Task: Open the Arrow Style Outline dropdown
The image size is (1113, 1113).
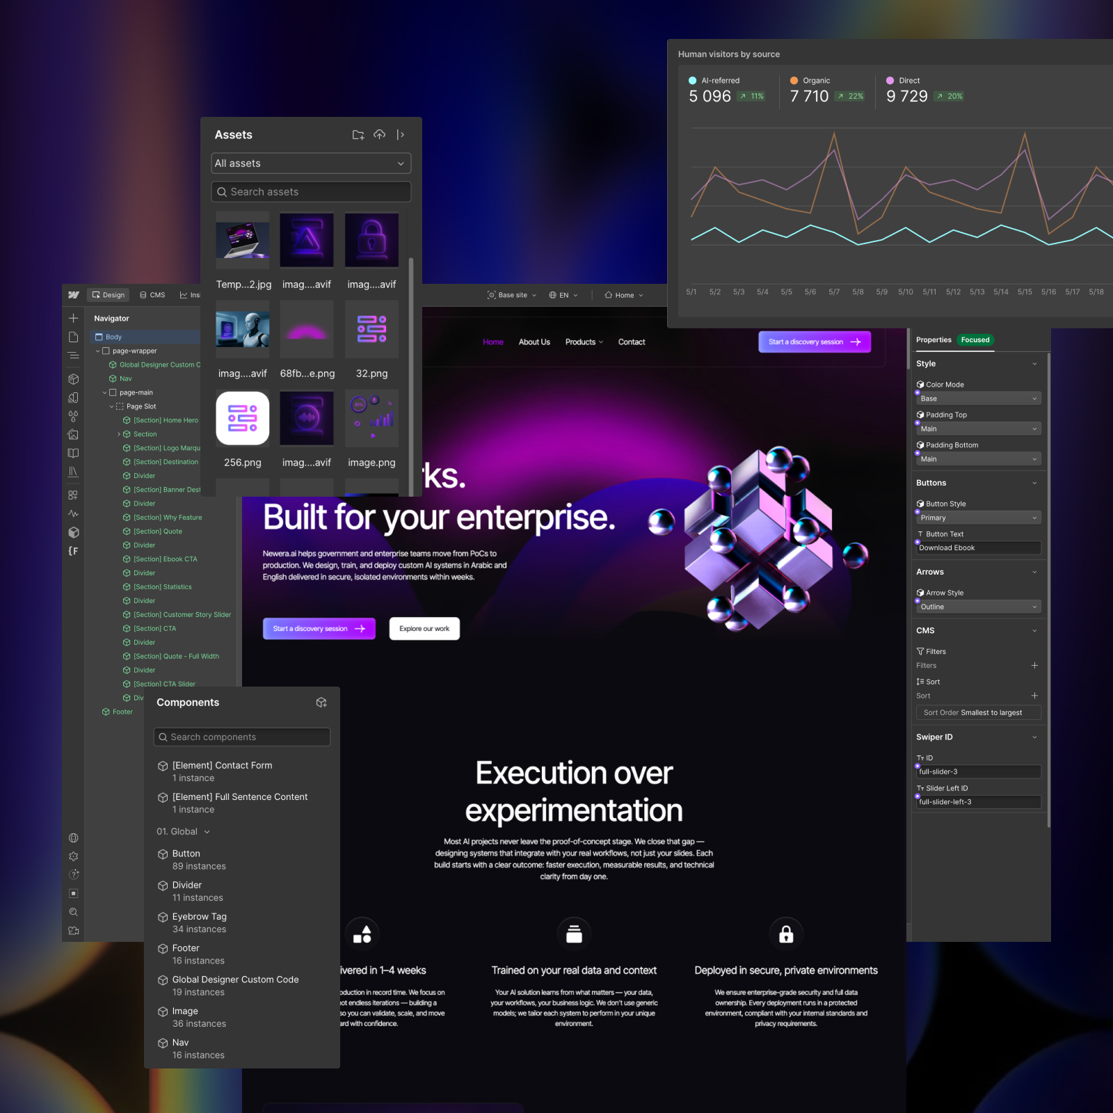Action: tap(978, 607)
